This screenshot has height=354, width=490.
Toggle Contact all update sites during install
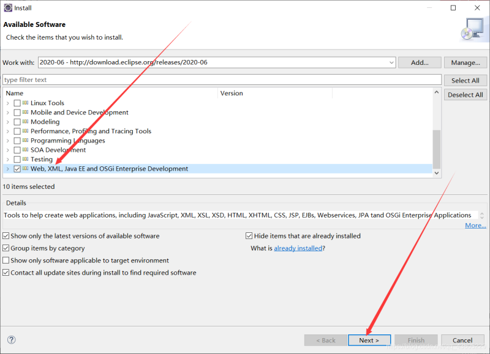point(6,272)
